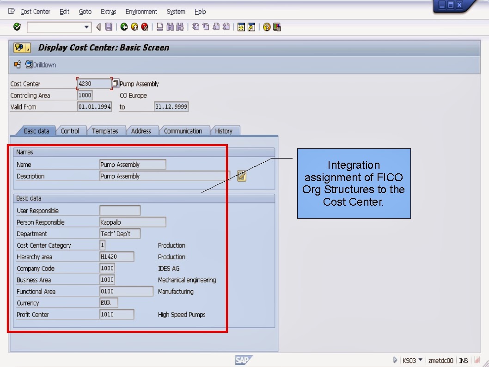Click the Controlling Area field 1000
The height and width of the screenshot is (367, 489).
[x=85, y=95]
